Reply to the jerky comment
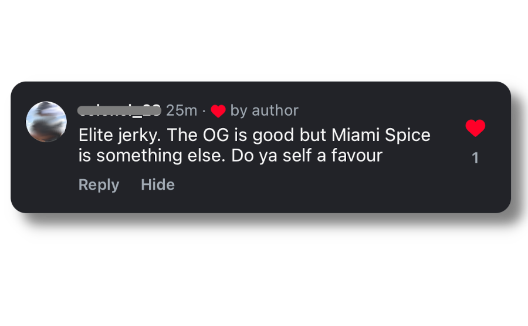This screenshot has width=528, height=326. click(x=99, y=184)
